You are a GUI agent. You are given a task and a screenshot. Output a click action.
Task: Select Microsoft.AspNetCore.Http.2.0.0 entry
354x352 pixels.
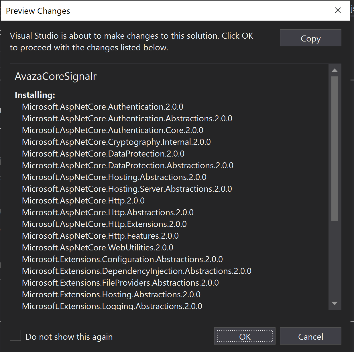[83, 200]
